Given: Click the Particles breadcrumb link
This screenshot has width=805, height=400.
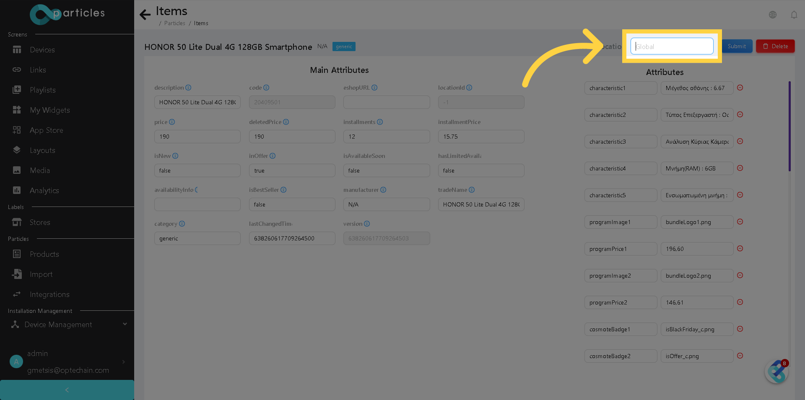Looking at the screenshot, I should pyautogui.click(x=174, y=23).
